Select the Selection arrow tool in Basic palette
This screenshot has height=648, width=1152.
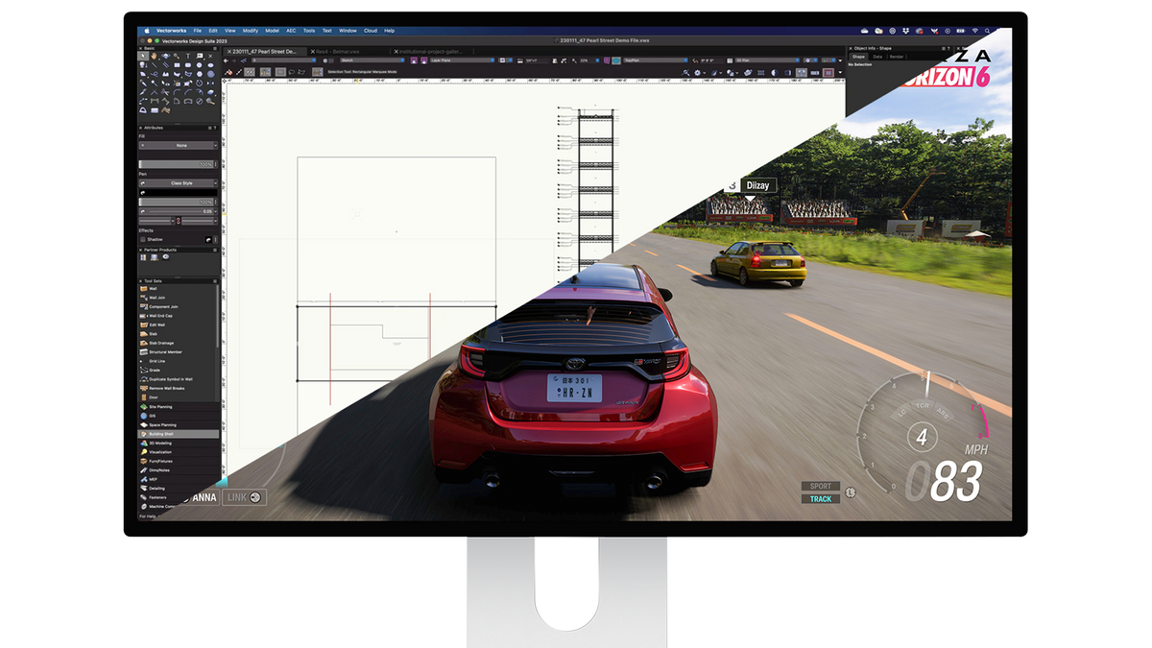pos(143,56)
